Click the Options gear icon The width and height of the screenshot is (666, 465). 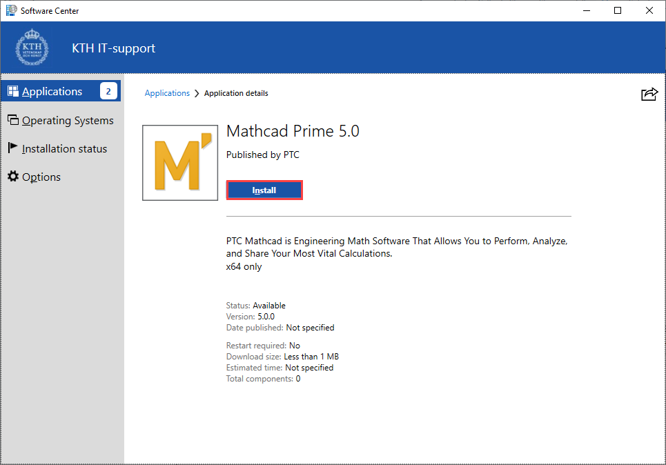[13, 176]
